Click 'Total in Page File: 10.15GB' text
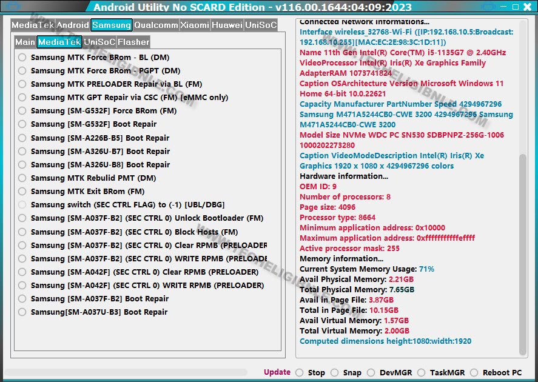 pos(349,310)
